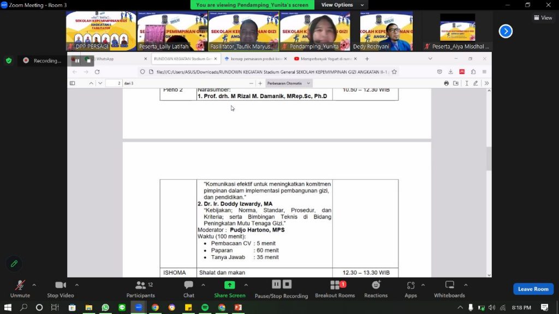The image size is (559, 314).
Task: Click the green Share Screen icon
Action: click(229, 286)
